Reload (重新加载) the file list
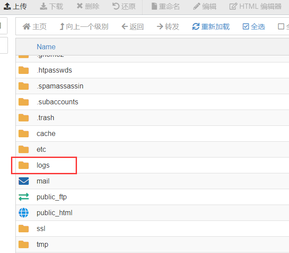The width and height of the screenshot is (289, 253). point(211,27)
